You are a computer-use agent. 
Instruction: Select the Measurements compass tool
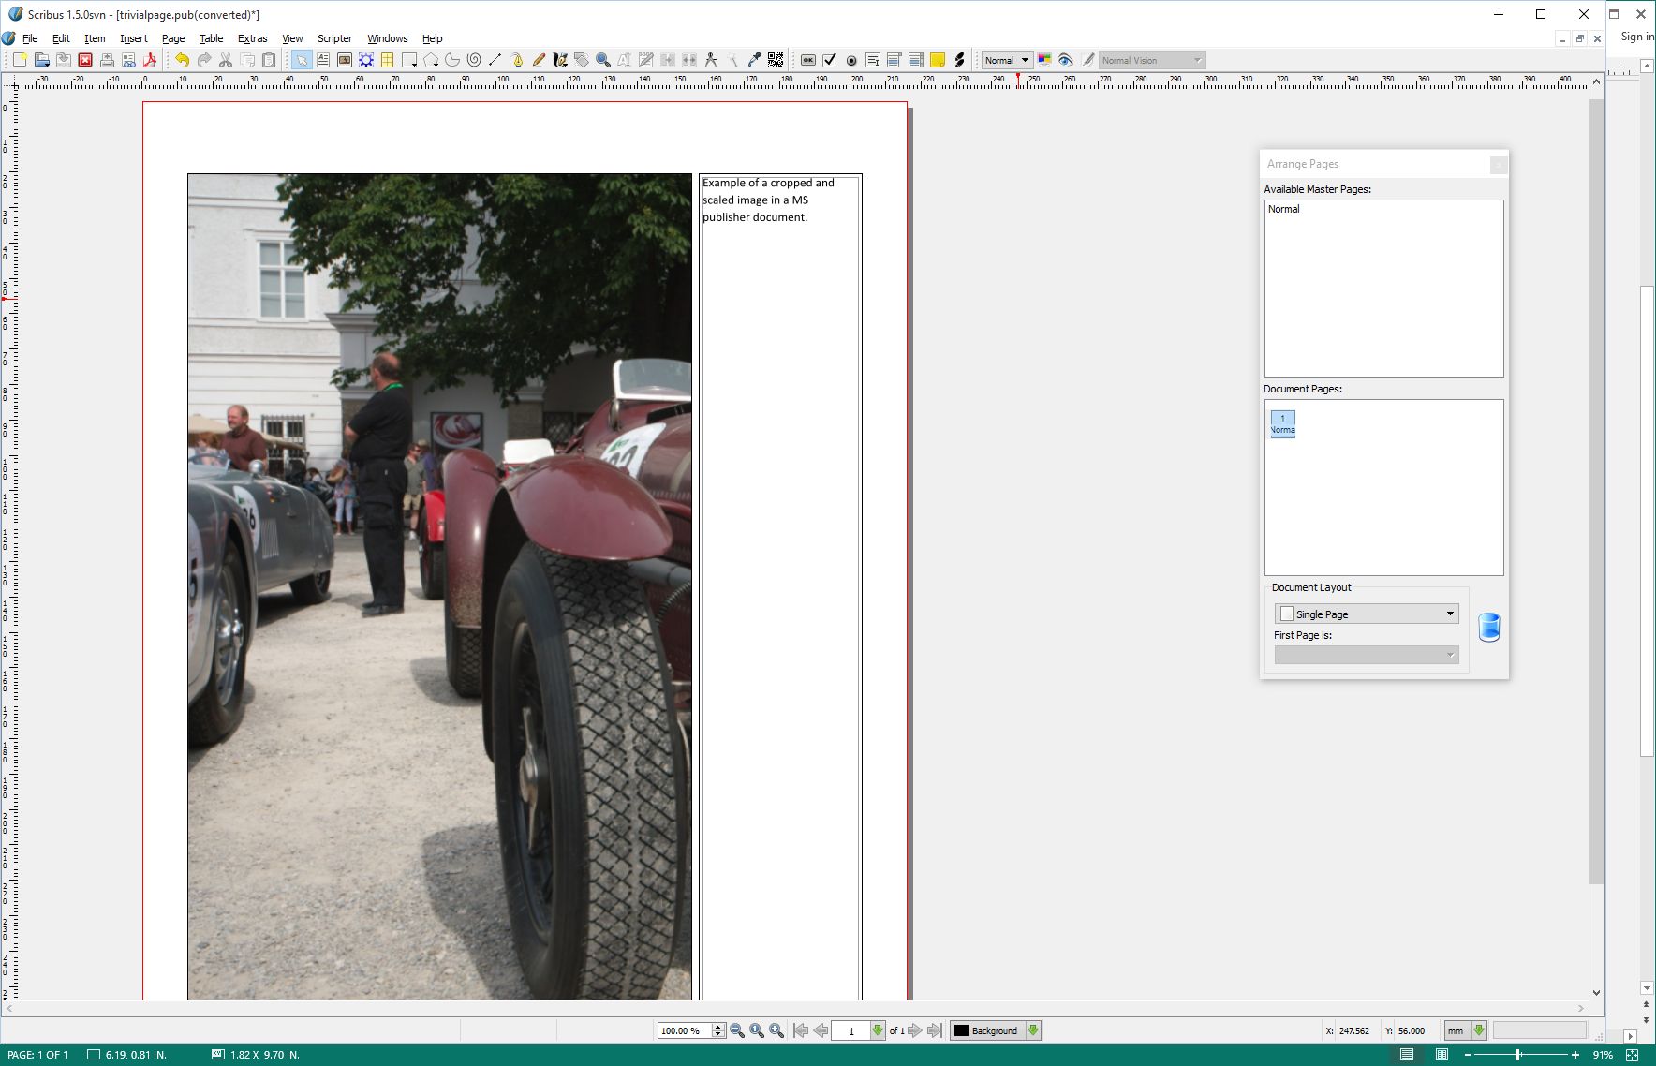coord(711,60)
